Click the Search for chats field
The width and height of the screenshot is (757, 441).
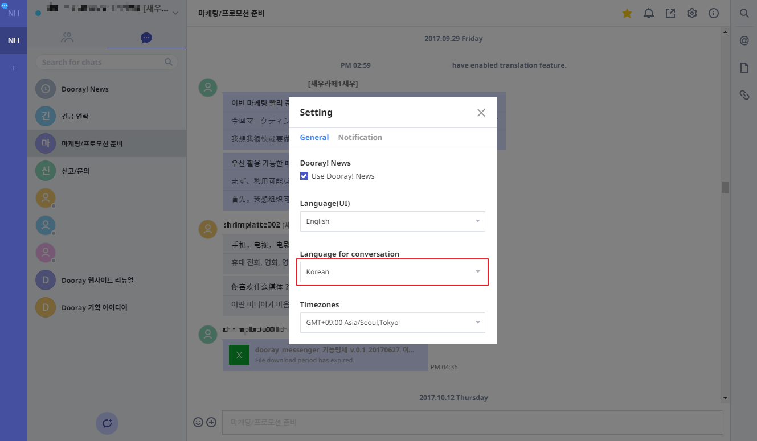point(107,62)
